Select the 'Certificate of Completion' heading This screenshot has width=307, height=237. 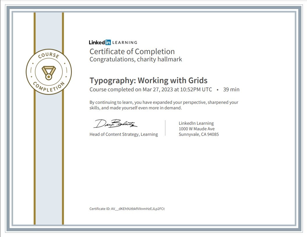(132, 51)
